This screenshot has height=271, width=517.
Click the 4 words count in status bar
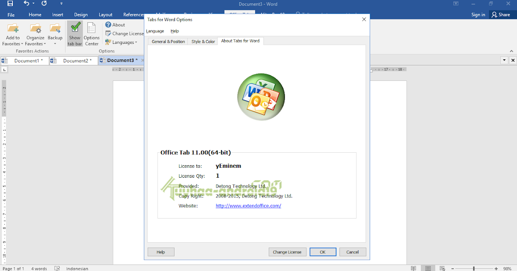[39, 268]
